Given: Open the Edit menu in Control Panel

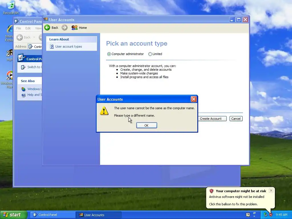Looking at the screenshot, I should [x=28, y=28].
